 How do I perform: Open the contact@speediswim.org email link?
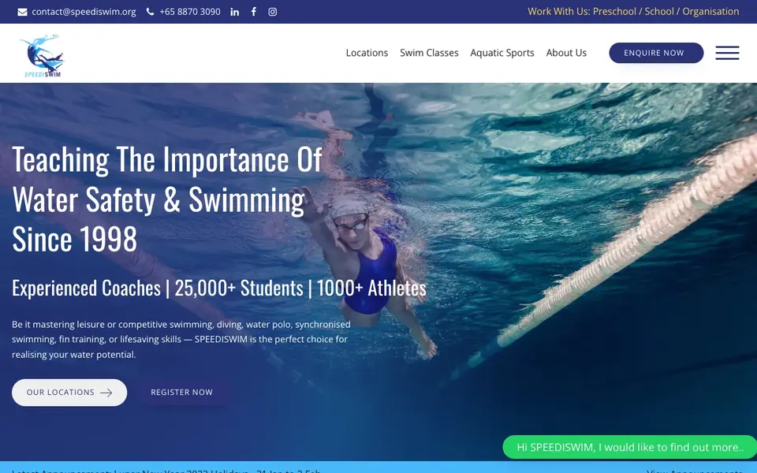click(84, 12)
